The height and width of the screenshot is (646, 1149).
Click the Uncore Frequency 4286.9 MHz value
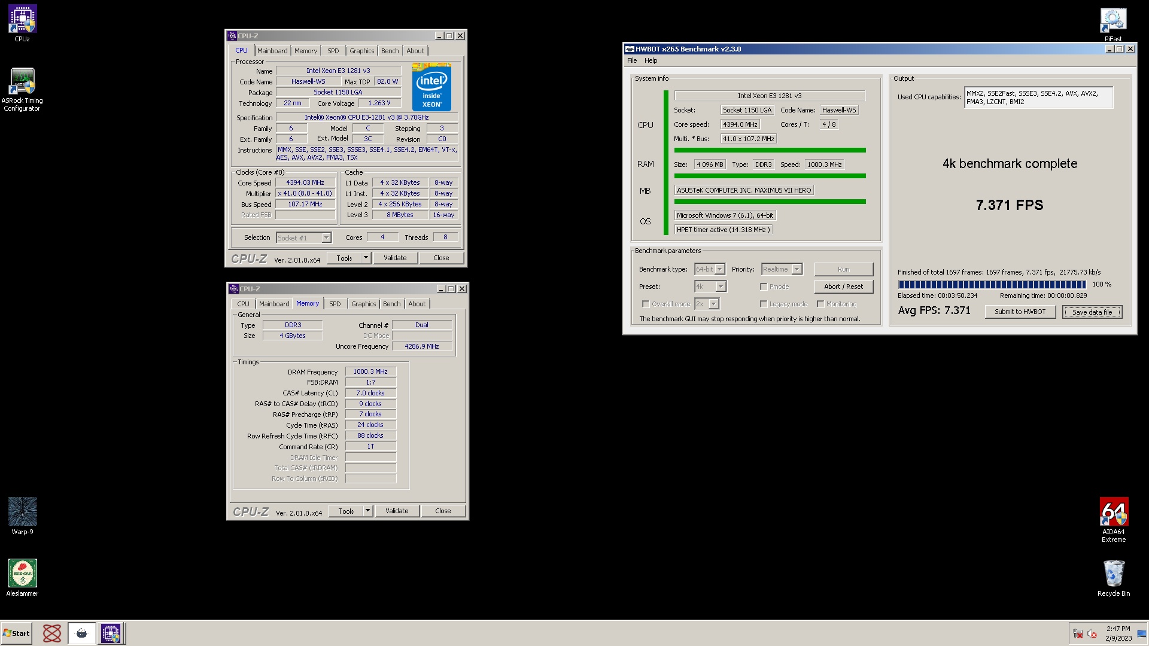coord(422,346)
